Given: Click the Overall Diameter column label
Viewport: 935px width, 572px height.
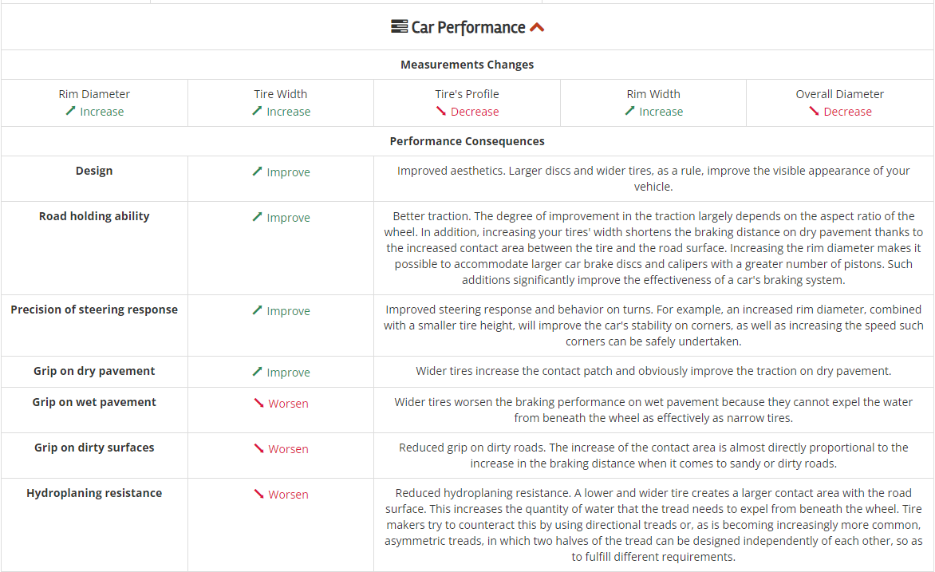Looking at the screenshot, I should pyautogui.click(x=840, y=94).
